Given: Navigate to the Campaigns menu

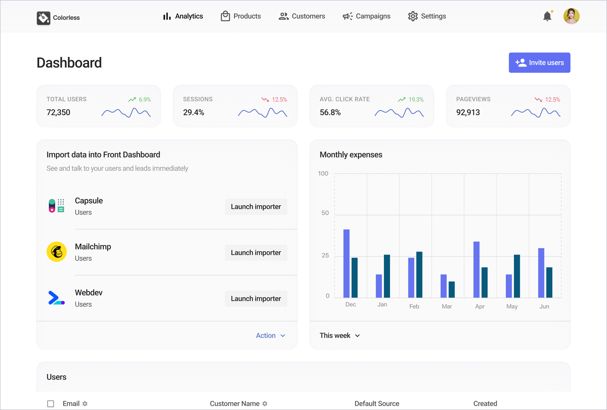Looking at the screenshot, I should [367, 16].
